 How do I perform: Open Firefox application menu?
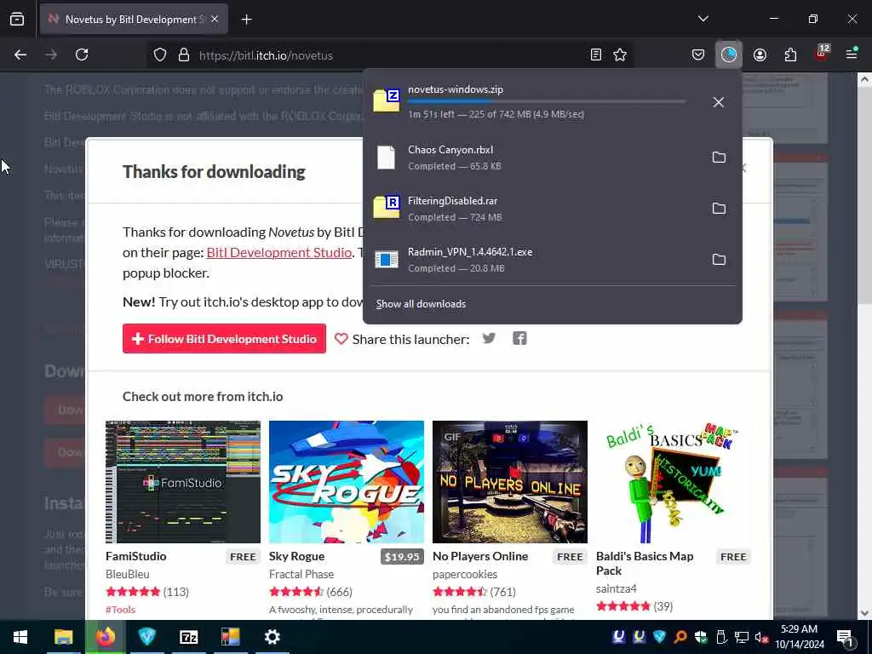[852, 54]
